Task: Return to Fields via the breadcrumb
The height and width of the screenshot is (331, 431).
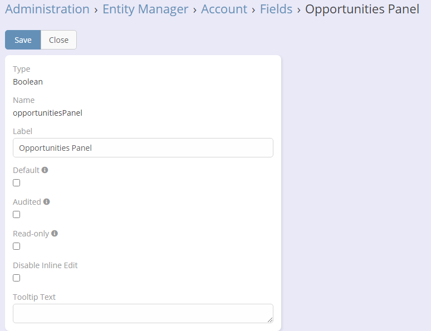Action: (x=276, y=9)
